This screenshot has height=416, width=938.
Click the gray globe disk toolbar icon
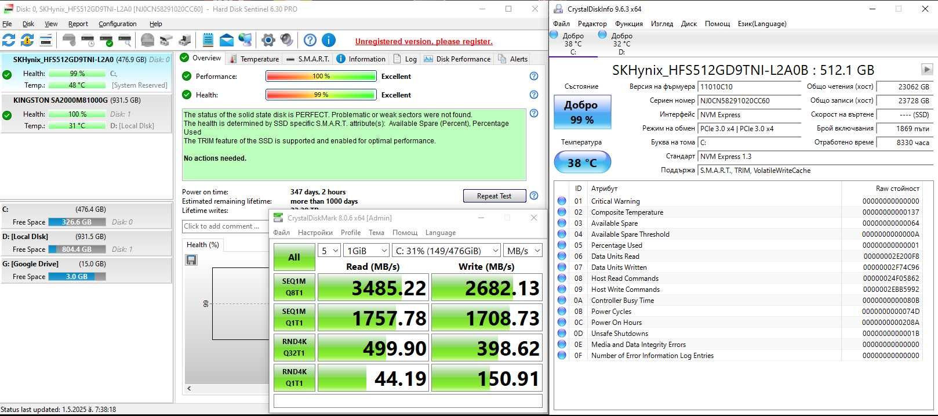pyautogui.click(x=148, y=40)
